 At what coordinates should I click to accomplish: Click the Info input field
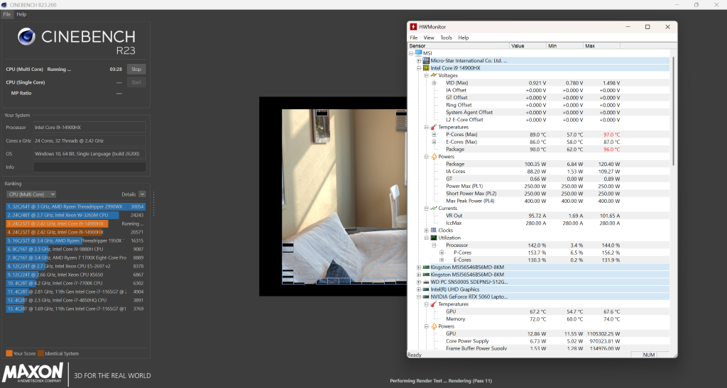click(x=89, y=167)
